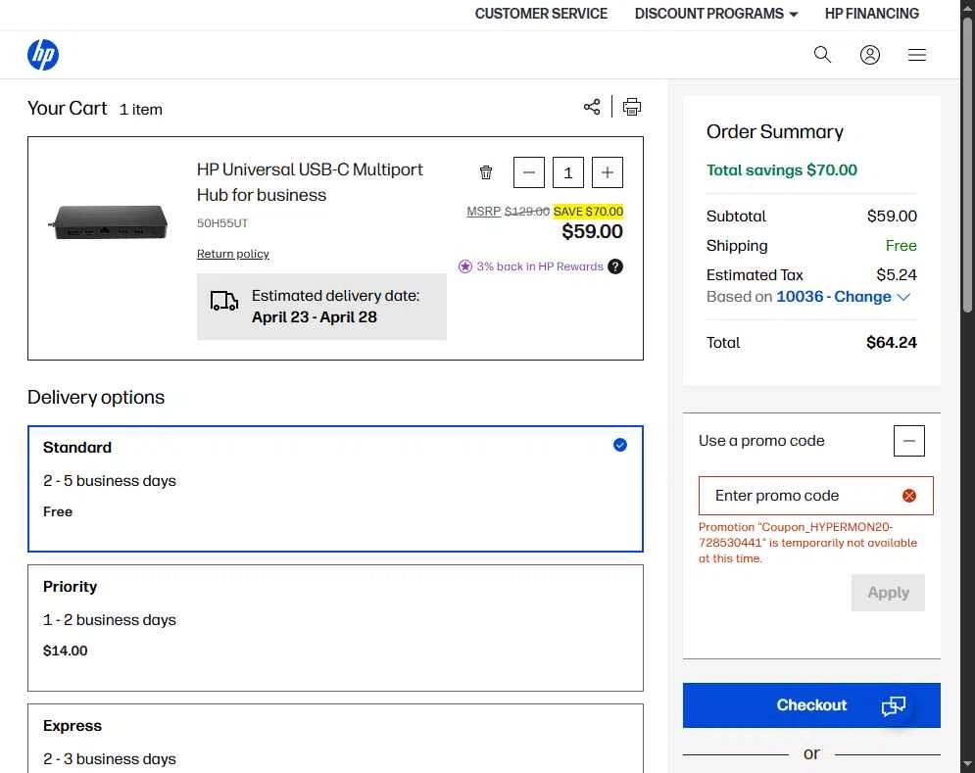975x773 pixels.
Task: Click 3% back in HP Rewards link
Action: coord(540,266)
